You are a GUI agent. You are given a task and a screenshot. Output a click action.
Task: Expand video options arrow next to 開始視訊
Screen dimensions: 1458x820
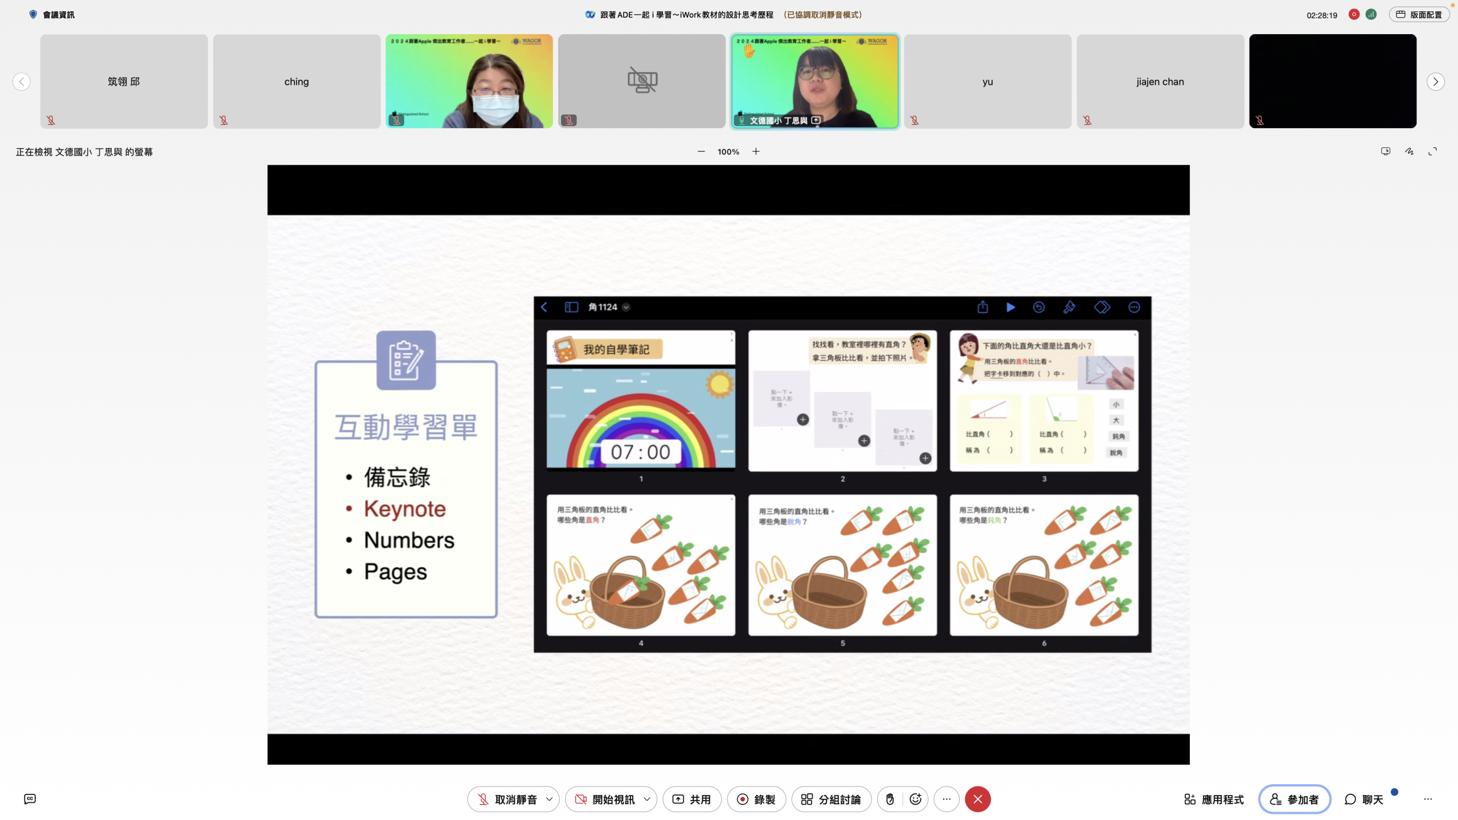(647, 799)
